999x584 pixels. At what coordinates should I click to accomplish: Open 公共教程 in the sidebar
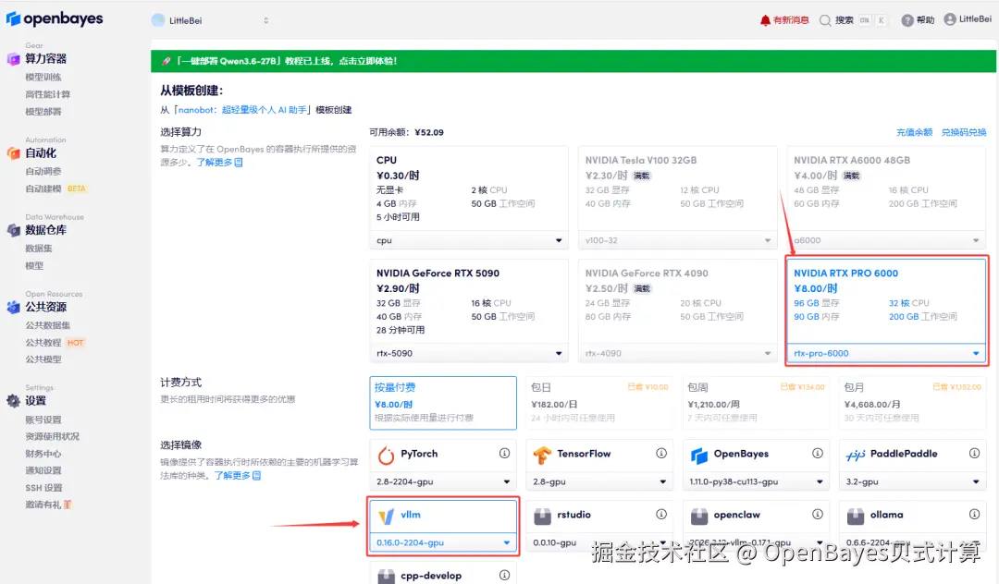pyautogui.click(x=43, y=342)
